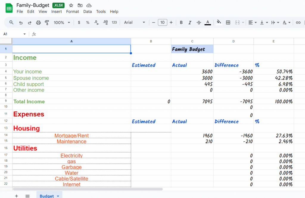Image resolution: width=305 pixels, height=198 pixels.
Task: Select column D header
Action: click(234, 41)
